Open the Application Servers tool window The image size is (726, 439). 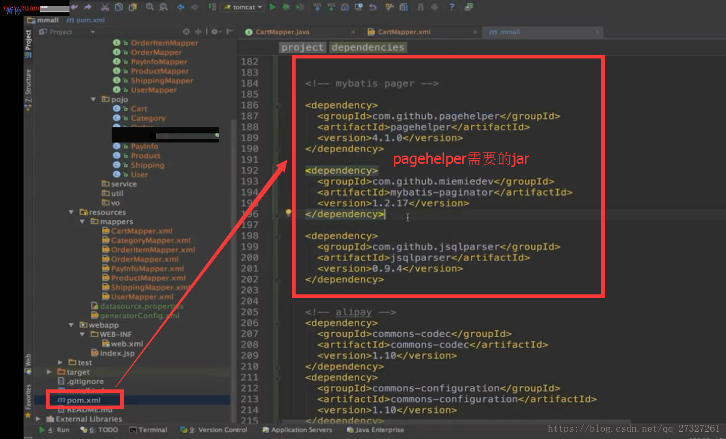[x=297, y=430]
